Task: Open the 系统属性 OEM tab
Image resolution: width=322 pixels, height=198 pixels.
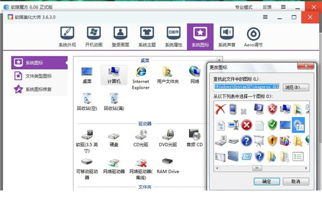Action: click(x=173, y=37)
